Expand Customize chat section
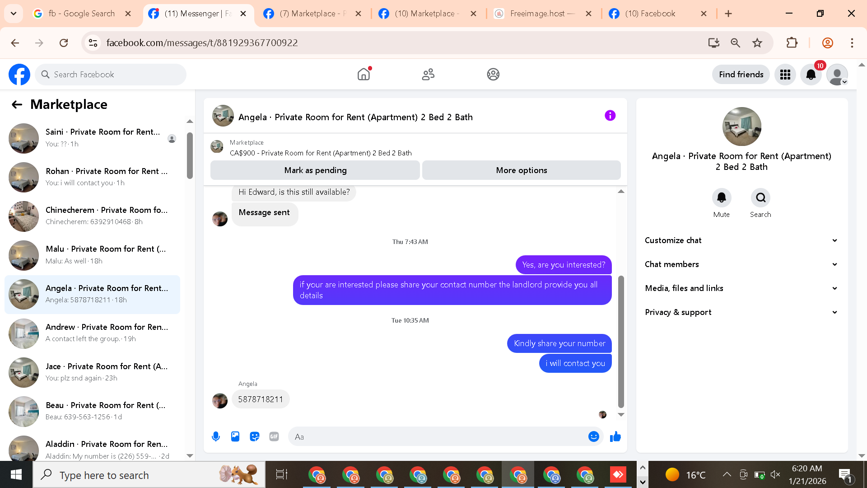 (741, 240)
